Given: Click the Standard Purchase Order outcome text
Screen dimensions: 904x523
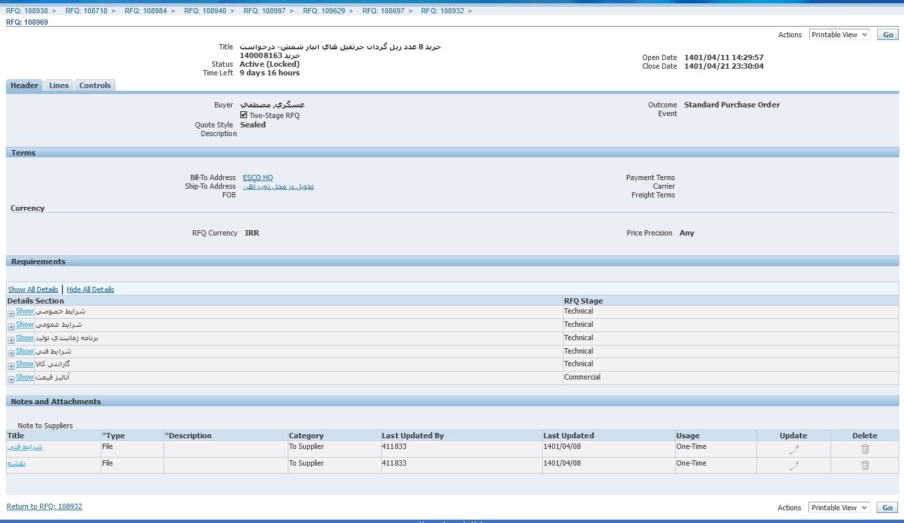Looking at the screenshot, I should tap(732, 105).
